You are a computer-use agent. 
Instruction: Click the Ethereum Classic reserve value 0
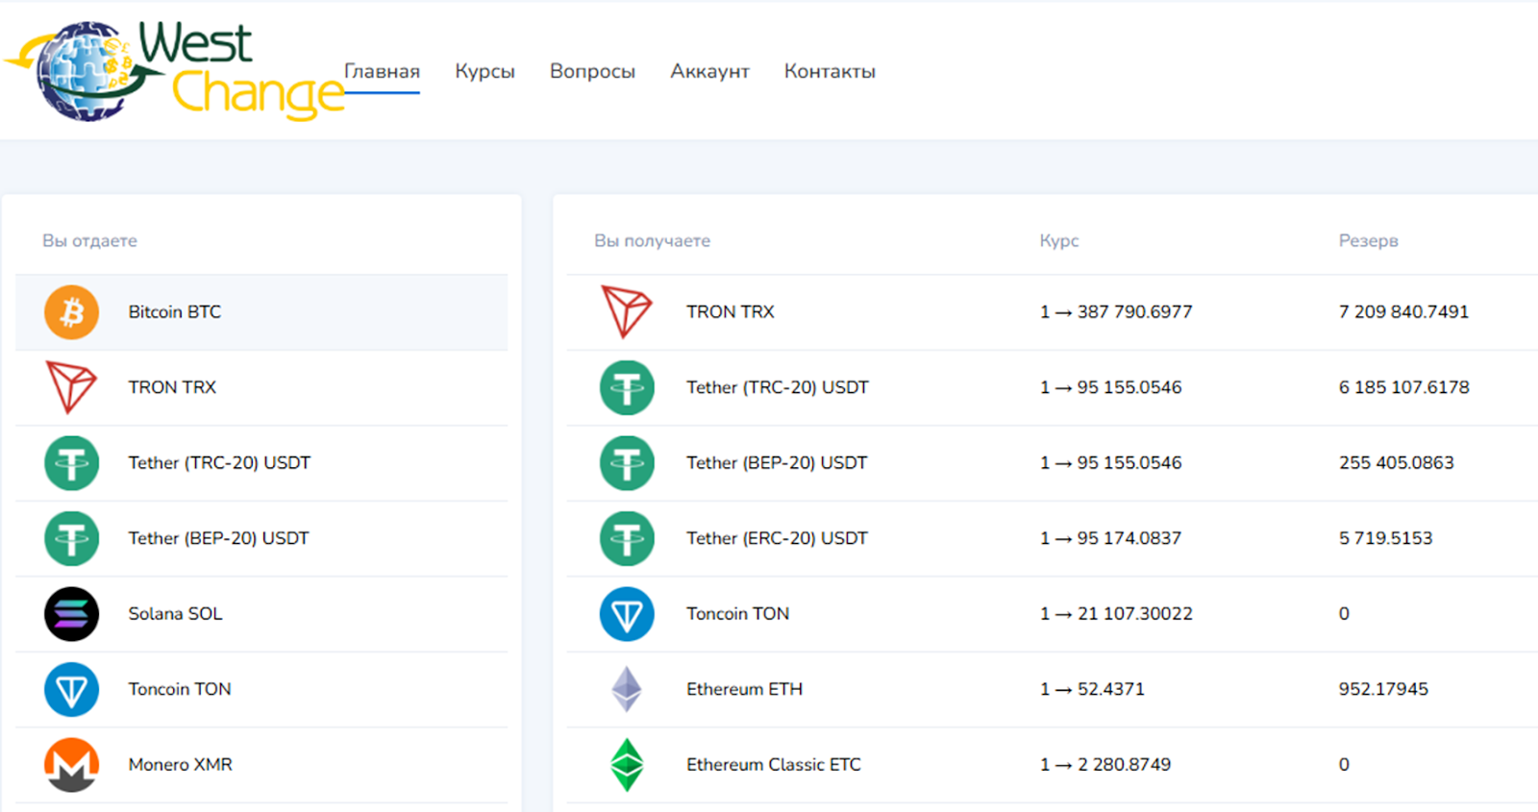pyautogui.click(x=1344, y=765)
